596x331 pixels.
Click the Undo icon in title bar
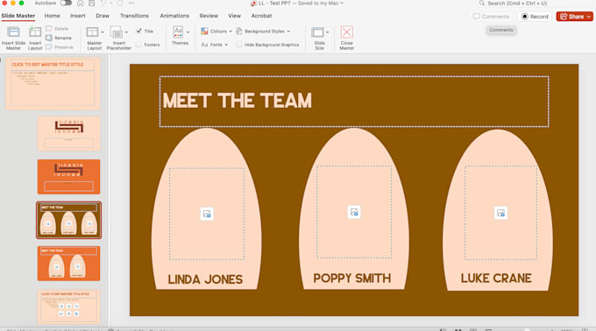pos(103,3)
